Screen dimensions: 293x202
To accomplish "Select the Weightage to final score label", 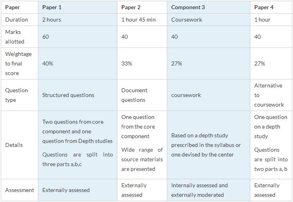I will [18, 63].
